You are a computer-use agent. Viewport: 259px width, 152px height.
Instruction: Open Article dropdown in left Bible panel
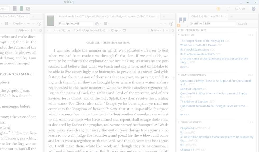pyautogui.click(x=24, y=30)
